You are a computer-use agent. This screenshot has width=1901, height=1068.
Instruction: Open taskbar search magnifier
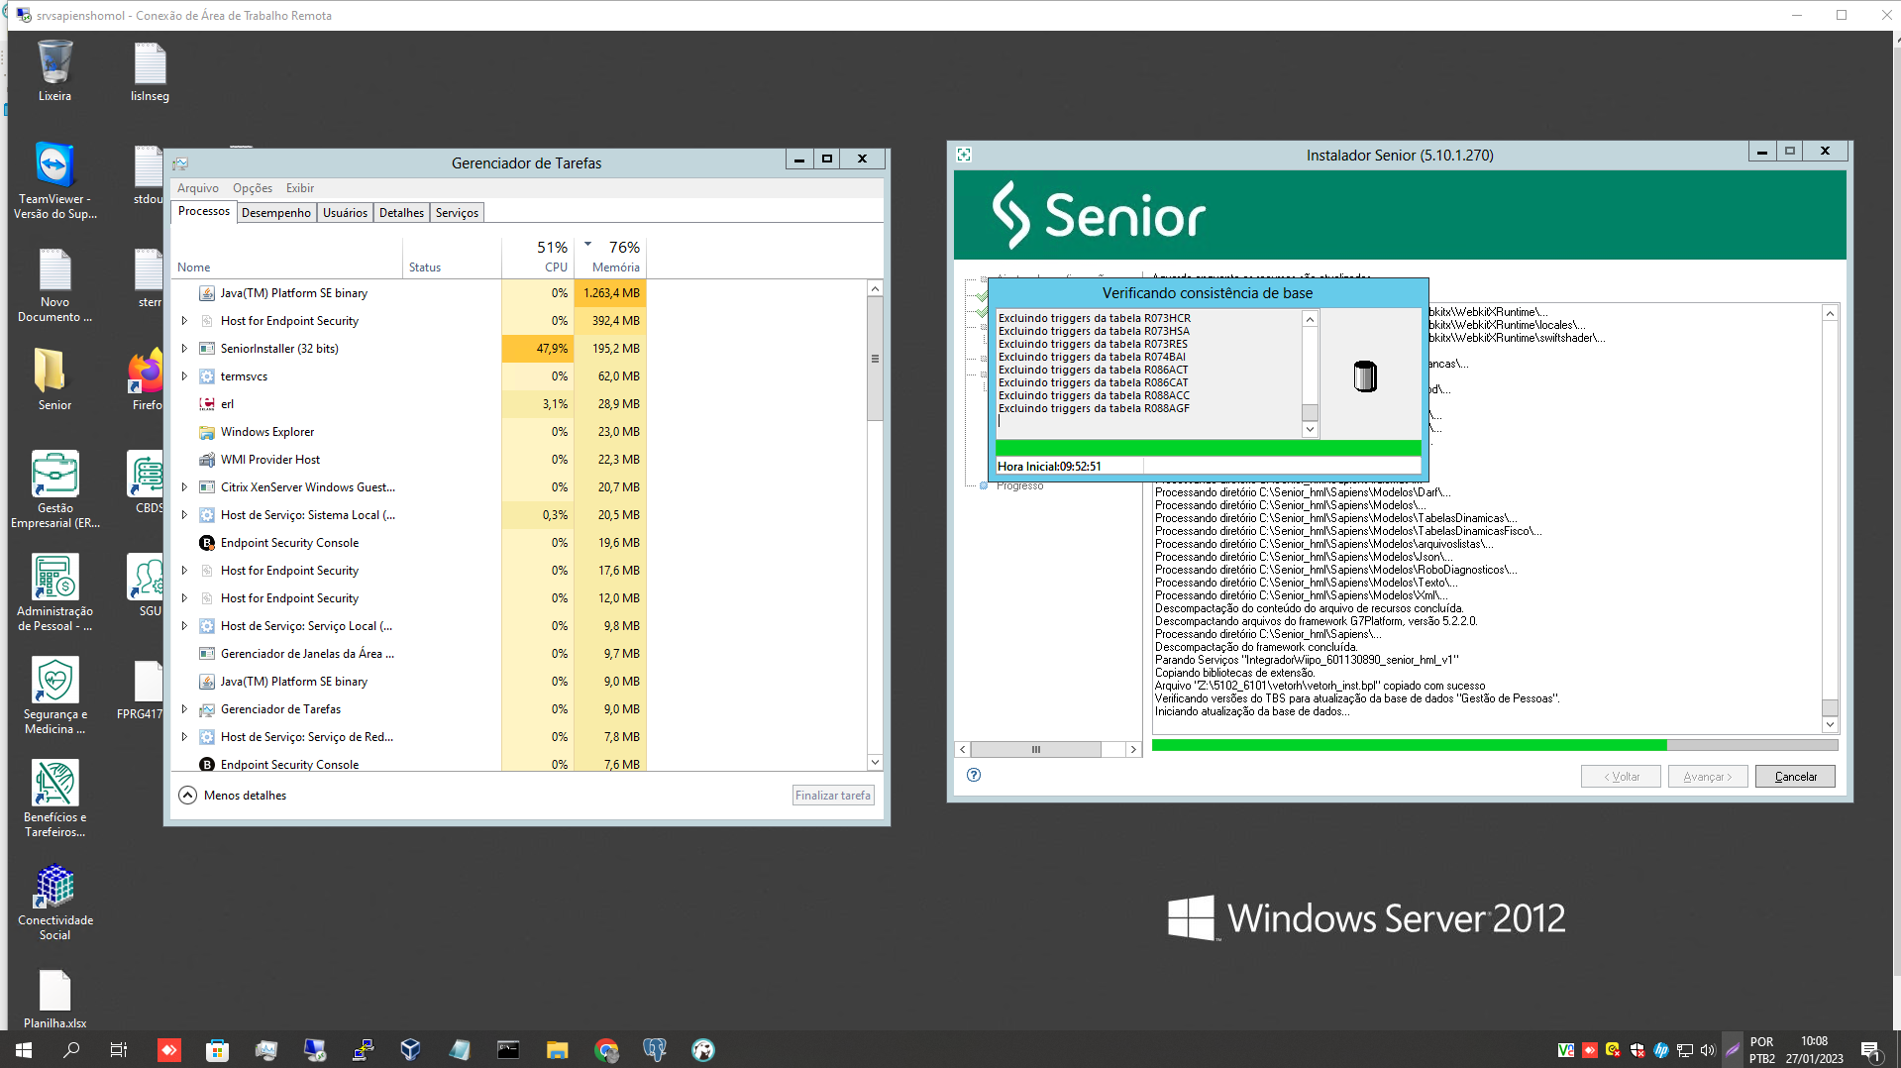pyautogui.click(x=71, y=1049)
